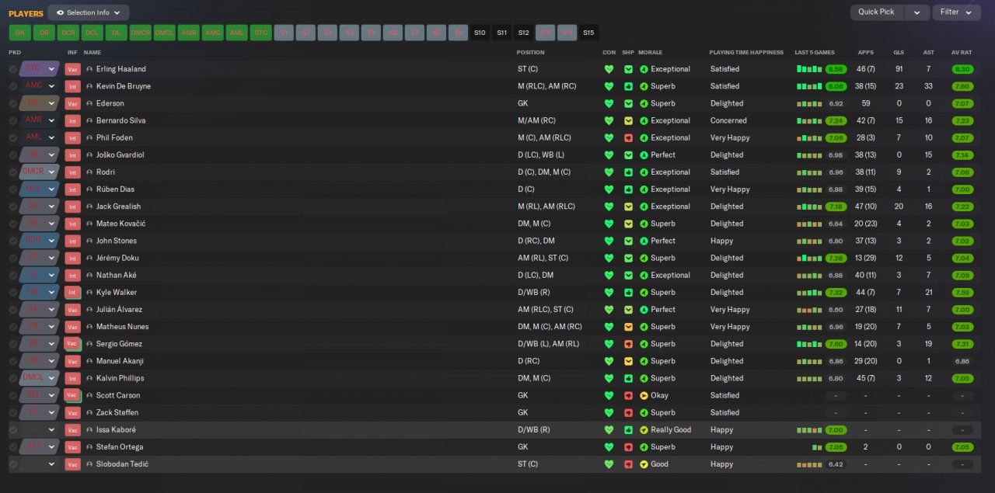Click the player profile icon beside Jack Grealish
This screenshot has width=995, height=493.
pos(89,207)
